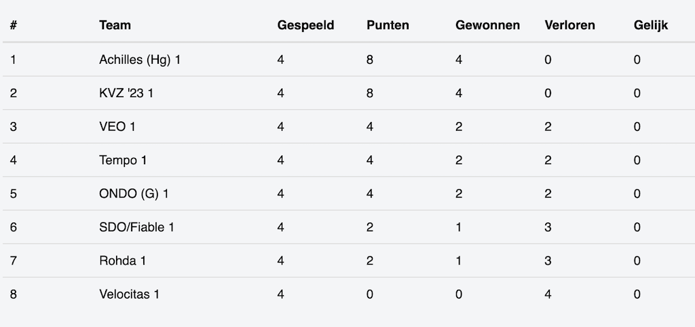695x327 pixels.
Task: Click the Punten column header
Action: point(388,26)
